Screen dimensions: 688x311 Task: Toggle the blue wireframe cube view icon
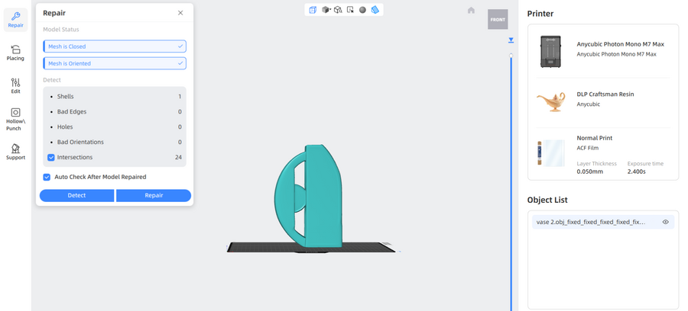click(x=313, y=10)
